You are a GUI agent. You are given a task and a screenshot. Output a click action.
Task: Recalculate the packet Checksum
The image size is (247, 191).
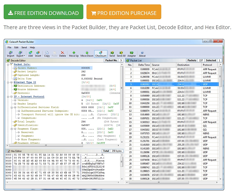coord(101,54)
